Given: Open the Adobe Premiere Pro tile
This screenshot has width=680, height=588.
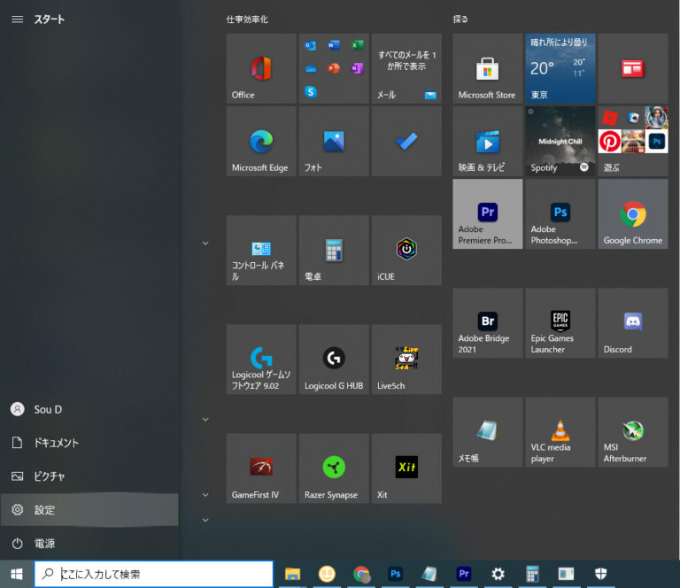Looking at the screenshot, I should point(487,213).
